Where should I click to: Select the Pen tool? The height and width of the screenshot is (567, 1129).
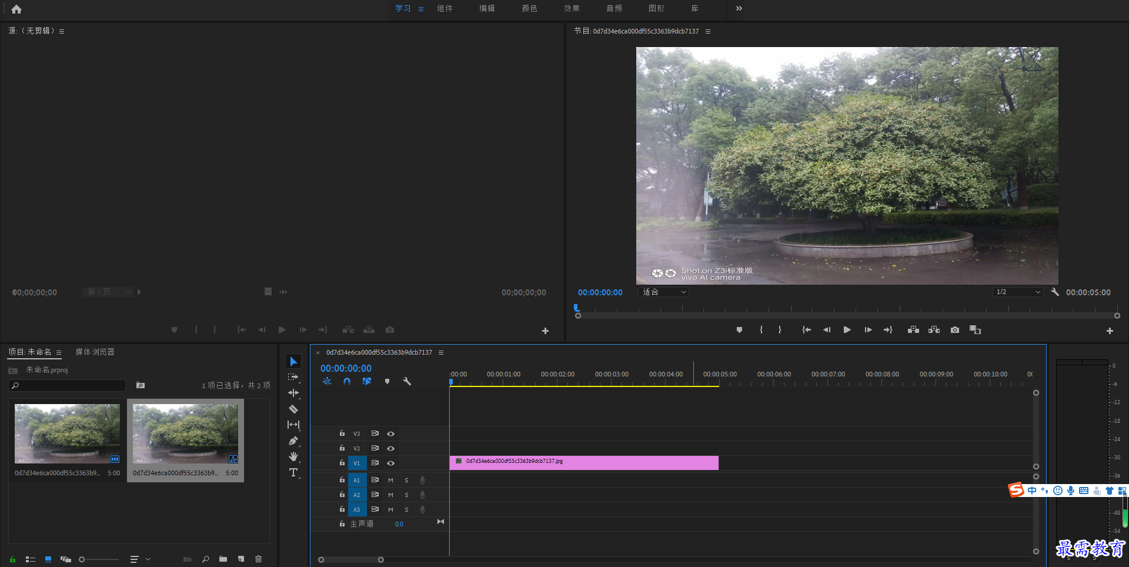pos(293,441)
